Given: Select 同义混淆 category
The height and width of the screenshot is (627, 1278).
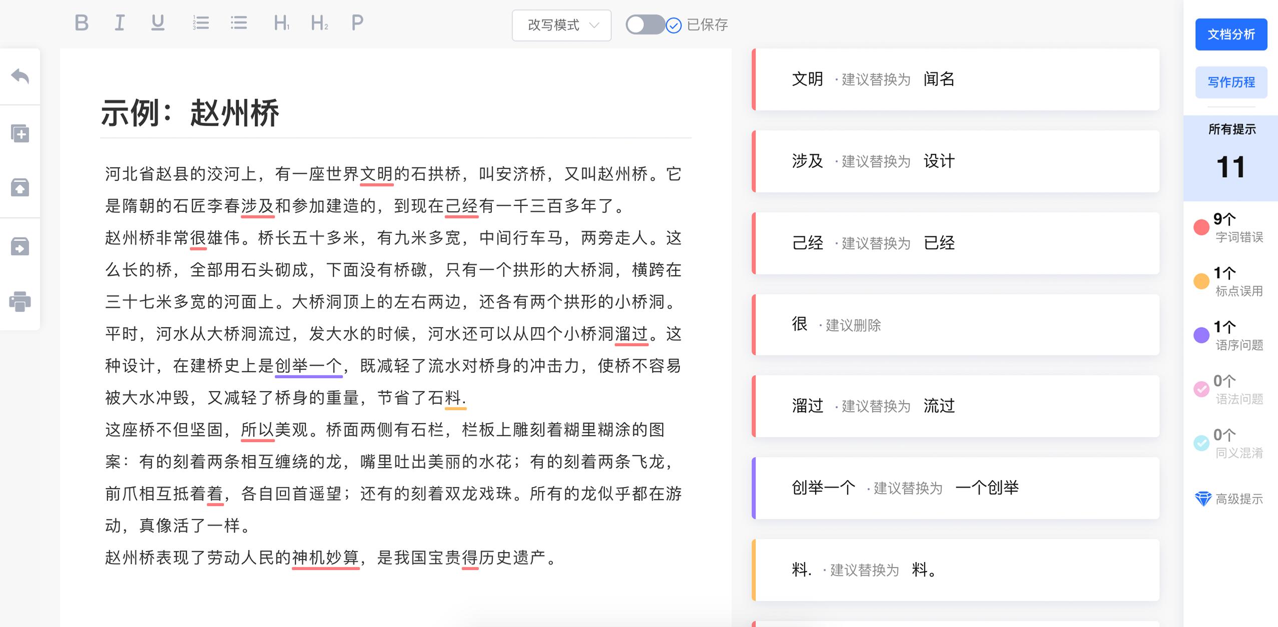Looking at the screenshot, I should pyautogui.click(x=1230, y=443).
